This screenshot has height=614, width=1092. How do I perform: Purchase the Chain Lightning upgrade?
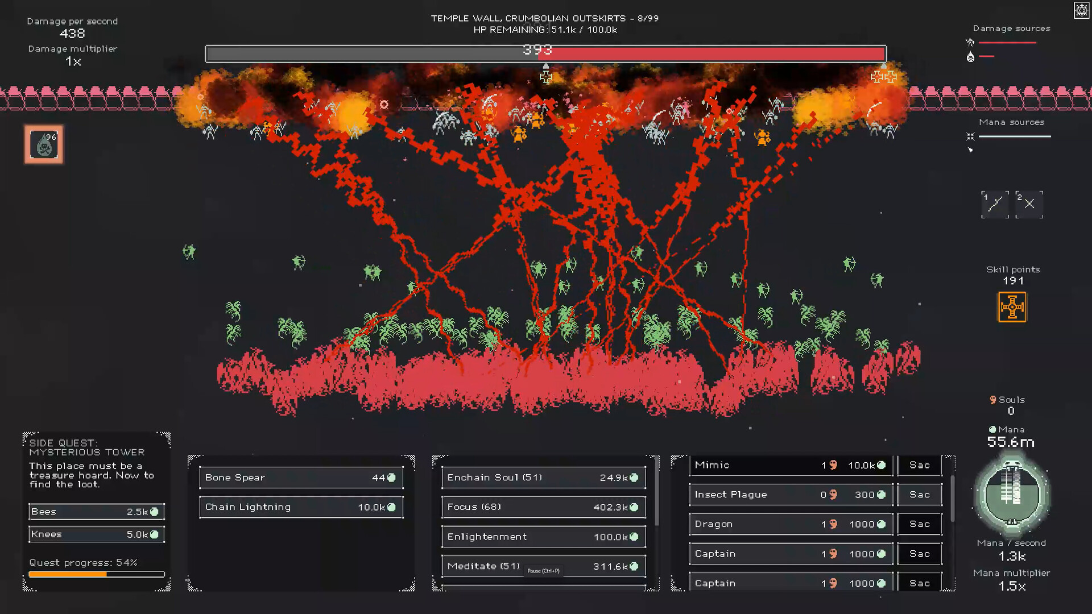click(300, 507)
